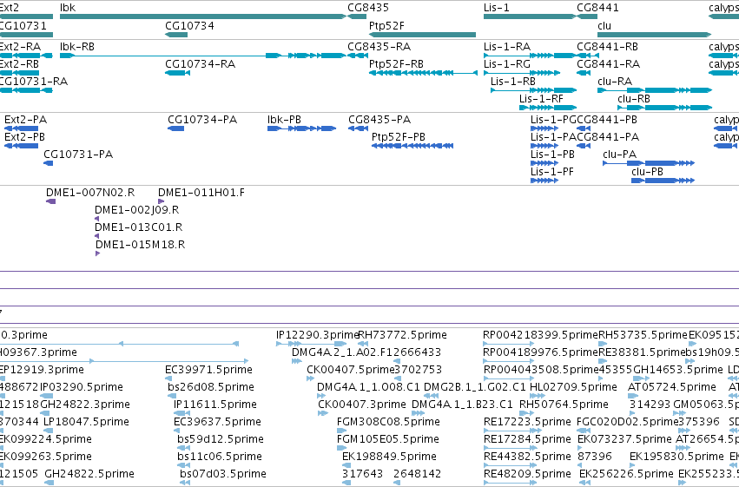Select transcript Lis-1-RG label
Viewport: 739px width, 487px height.
(x=507, y=64)
